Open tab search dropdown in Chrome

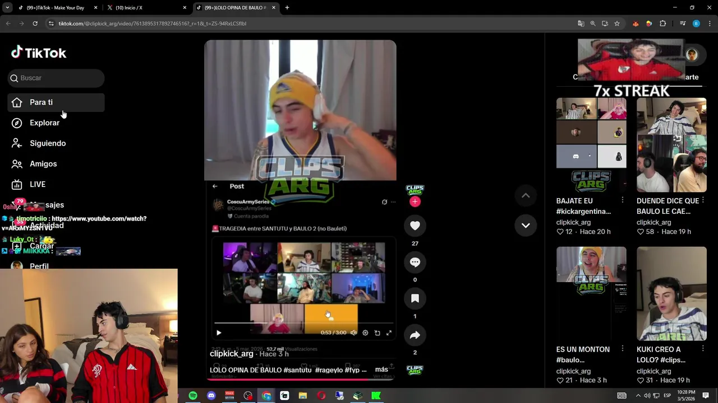[7, 8]
